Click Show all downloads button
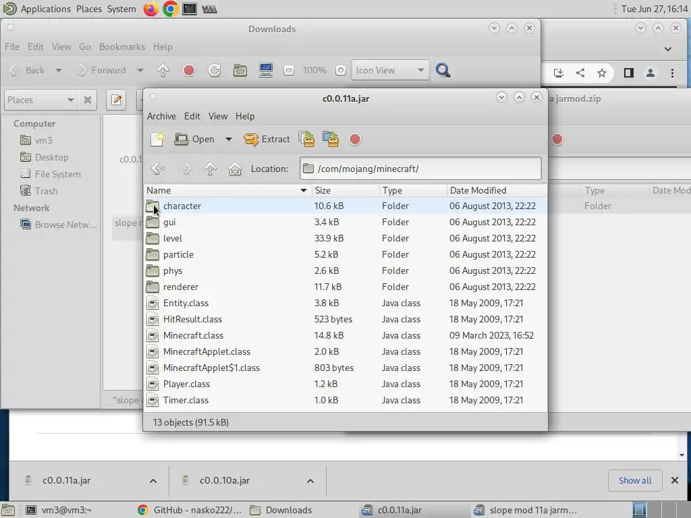The image size is (691, 518). pos(635,480)
